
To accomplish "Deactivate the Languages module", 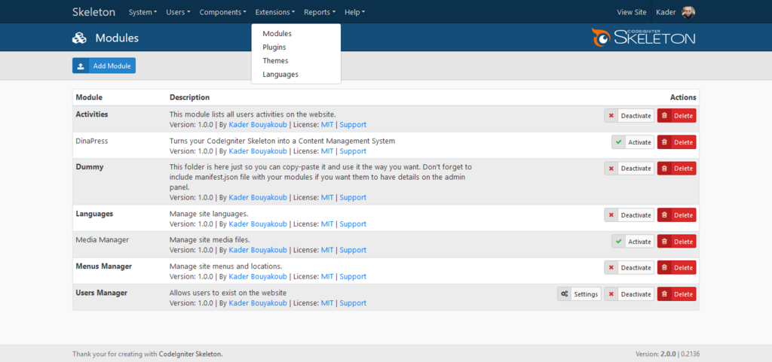I will 630,215.
